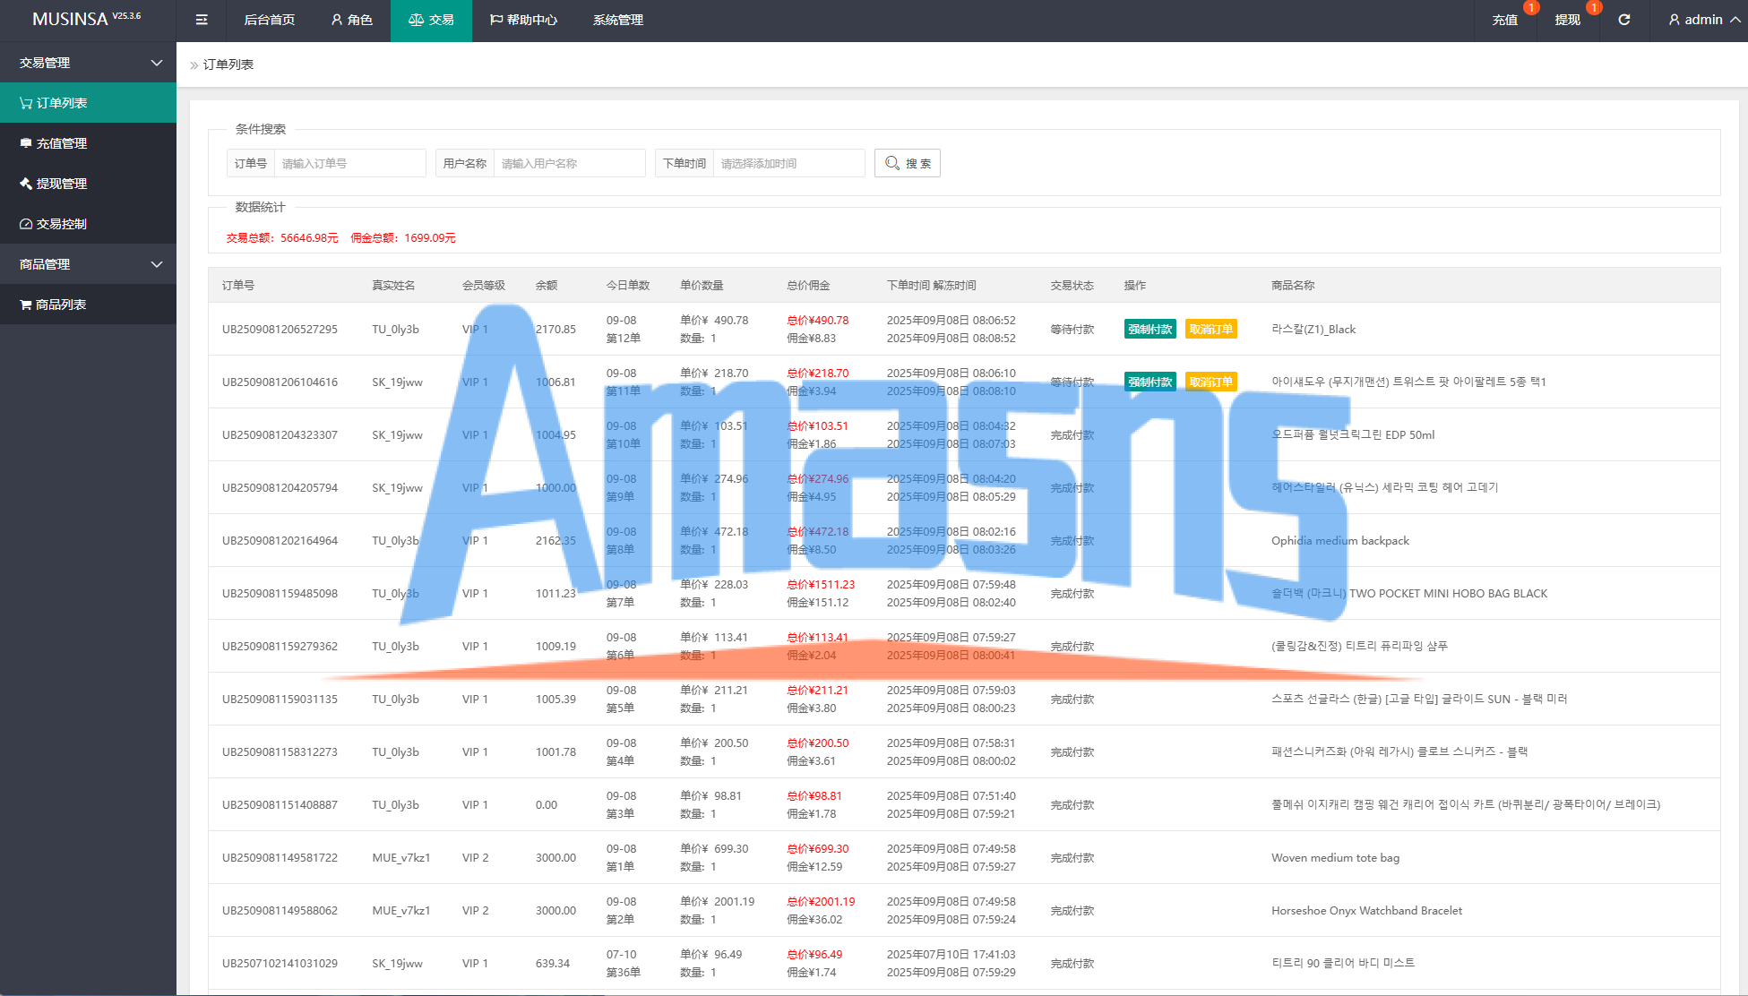Switch to the 角色 top menu
This screenshot has height=996, width=1748.
click(x=351, y=20)
